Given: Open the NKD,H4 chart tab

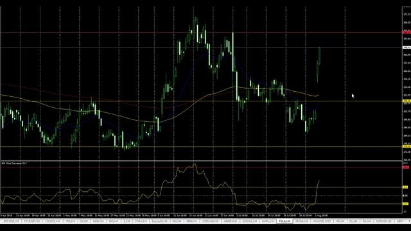Looking at the screenshot, I should [x=98, y=221].
